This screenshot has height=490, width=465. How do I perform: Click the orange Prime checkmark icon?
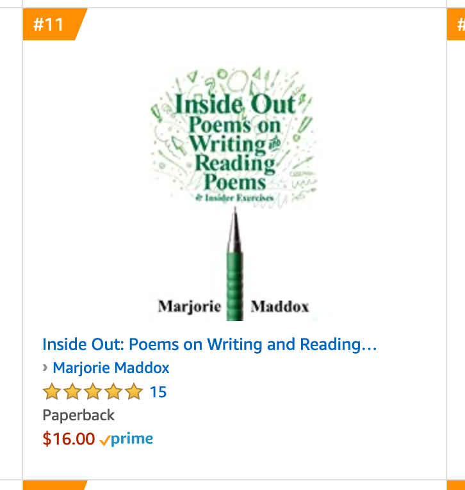click(x=105, y=440)
